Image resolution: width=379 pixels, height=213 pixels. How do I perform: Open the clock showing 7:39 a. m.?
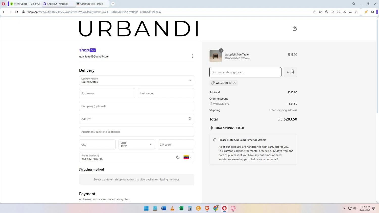tap(365, 208)
